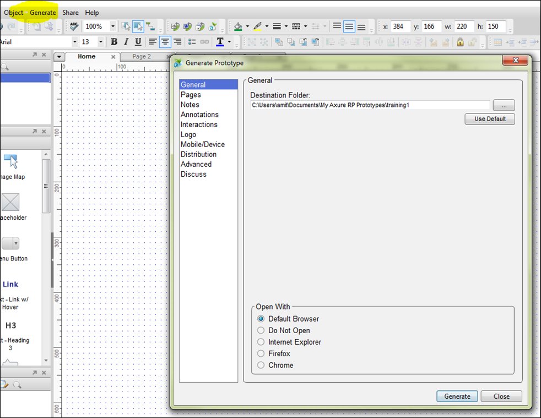Screen dimensions: 541x418
Task: Click the bulleted list icon
Action: [x=192, y=42]
